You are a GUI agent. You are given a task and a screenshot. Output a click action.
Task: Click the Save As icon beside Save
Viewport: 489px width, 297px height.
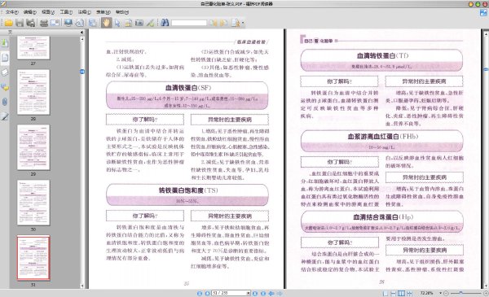point(31,23)
